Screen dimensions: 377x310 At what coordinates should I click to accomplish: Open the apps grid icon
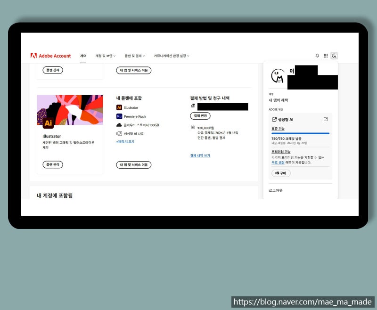[x=326, y=56]
